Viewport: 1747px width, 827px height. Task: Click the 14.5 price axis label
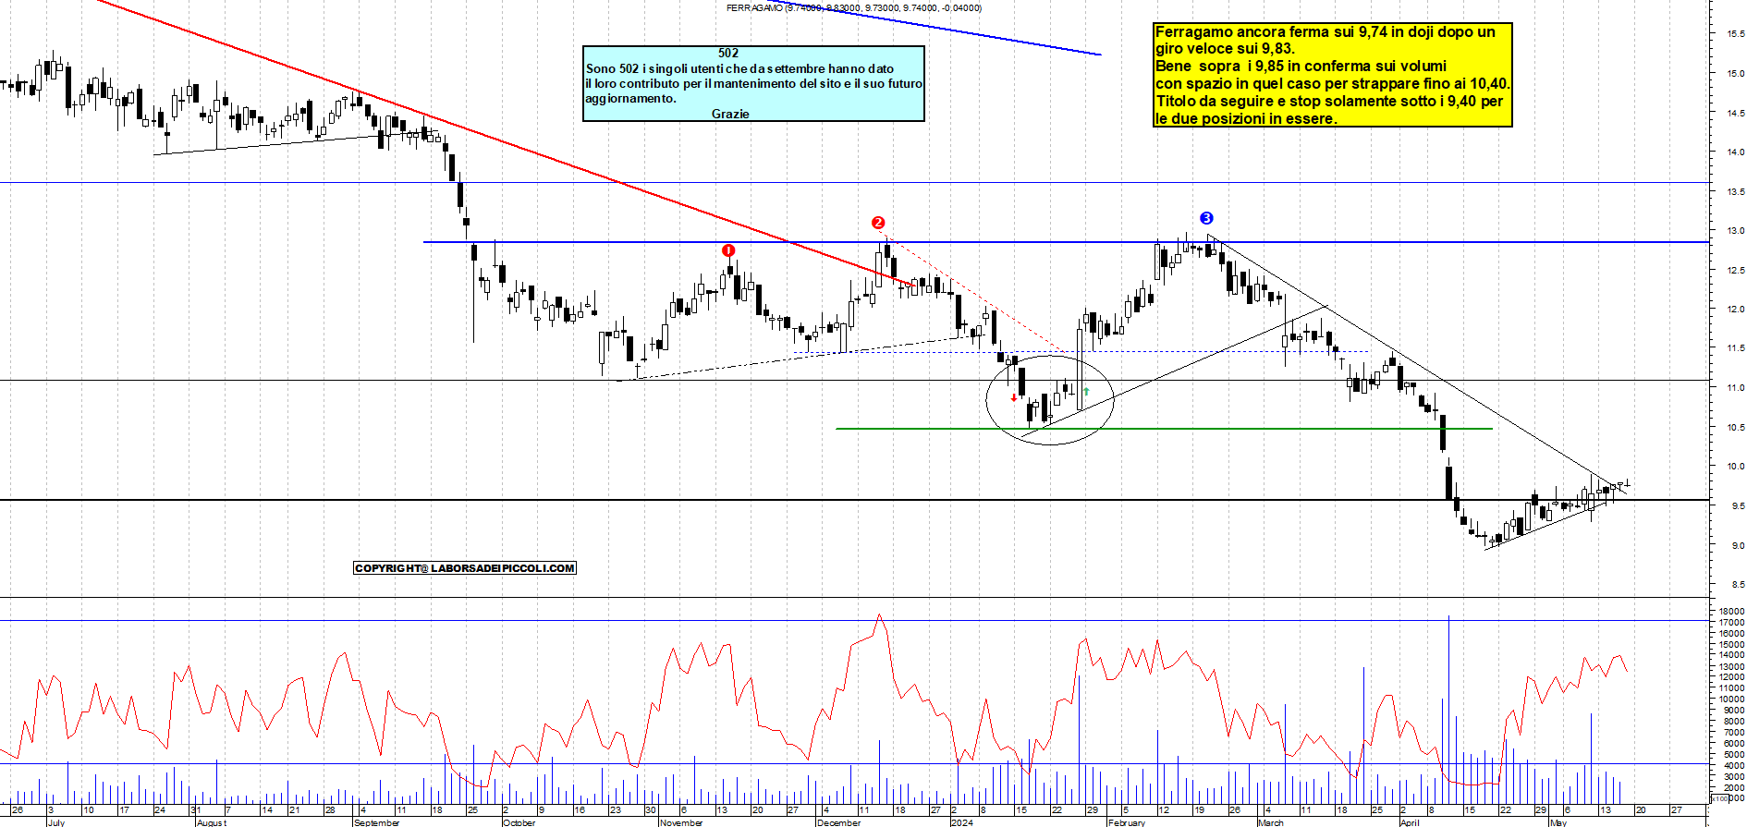[x=1735, y=113]
